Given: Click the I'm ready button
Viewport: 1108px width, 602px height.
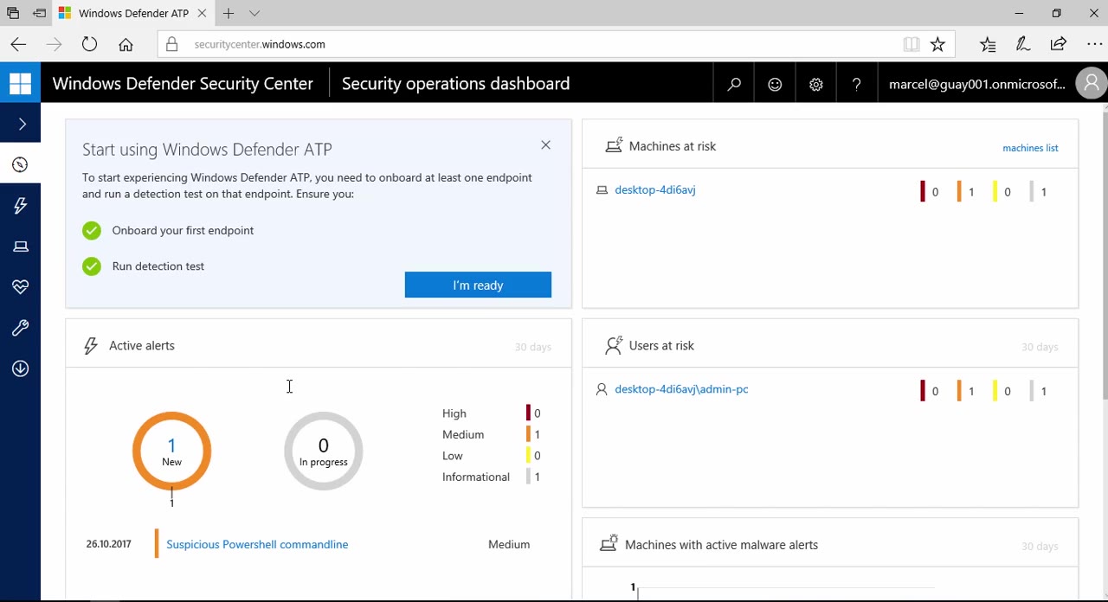Looking at the screenshot, I should 478,285.
